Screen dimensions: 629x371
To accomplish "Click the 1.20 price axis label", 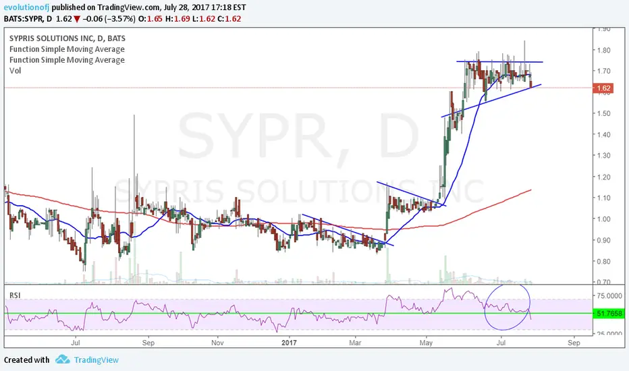I will tap(603, 177).
